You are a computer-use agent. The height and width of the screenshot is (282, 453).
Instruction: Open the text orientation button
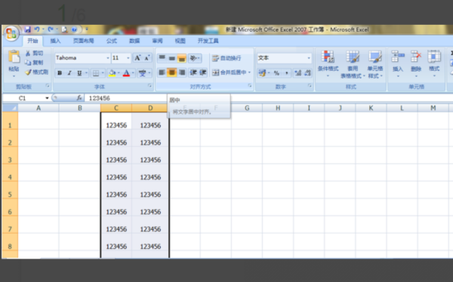pos(195,58)
